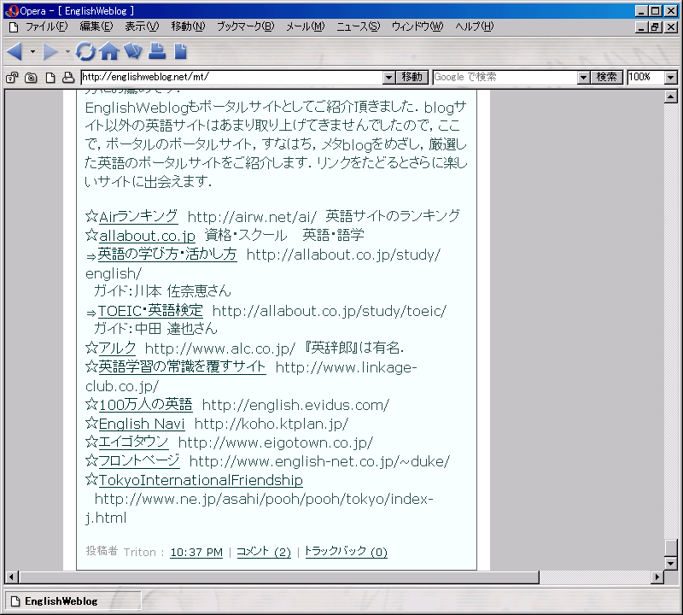
Task: Open the Airランキング link
Action: coord(138,216)
